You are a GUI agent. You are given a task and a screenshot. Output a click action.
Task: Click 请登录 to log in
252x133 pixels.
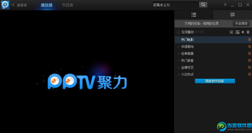coord(22,5)
